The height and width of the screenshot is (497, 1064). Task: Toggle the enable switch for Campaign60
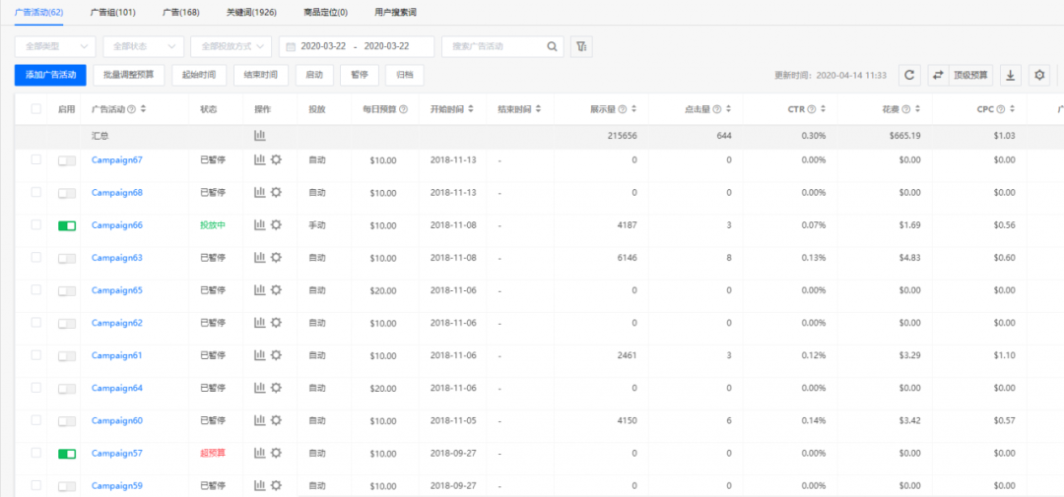[x=67, y=421]
